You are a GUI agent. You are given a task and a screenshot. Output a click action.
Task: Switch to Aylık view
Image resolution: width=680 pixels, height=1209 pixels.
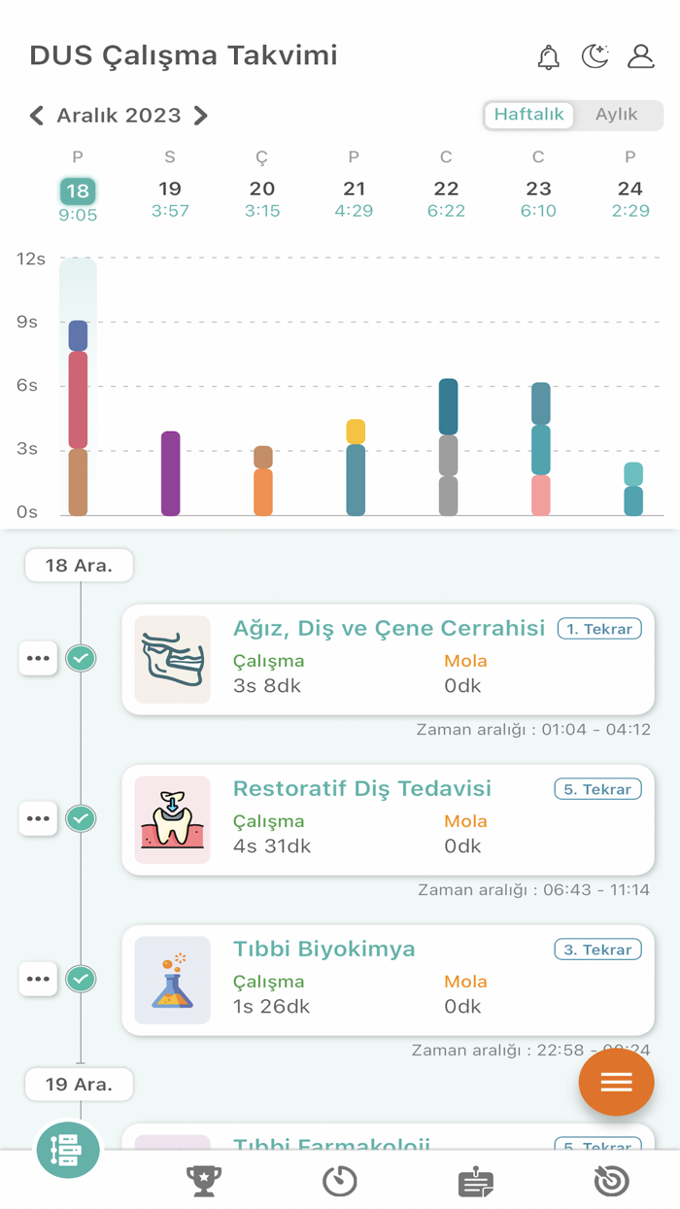point(620,115)
